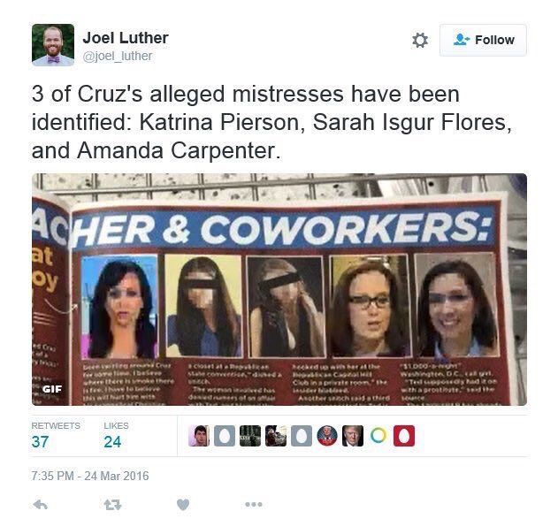Click the GIF badge label on image
558x519 pixels.
52,389
